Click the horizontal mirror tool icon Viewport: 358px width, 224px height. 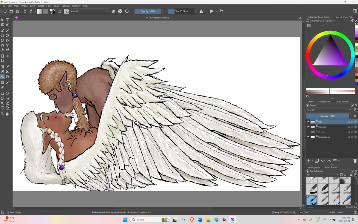coord(201,11)
